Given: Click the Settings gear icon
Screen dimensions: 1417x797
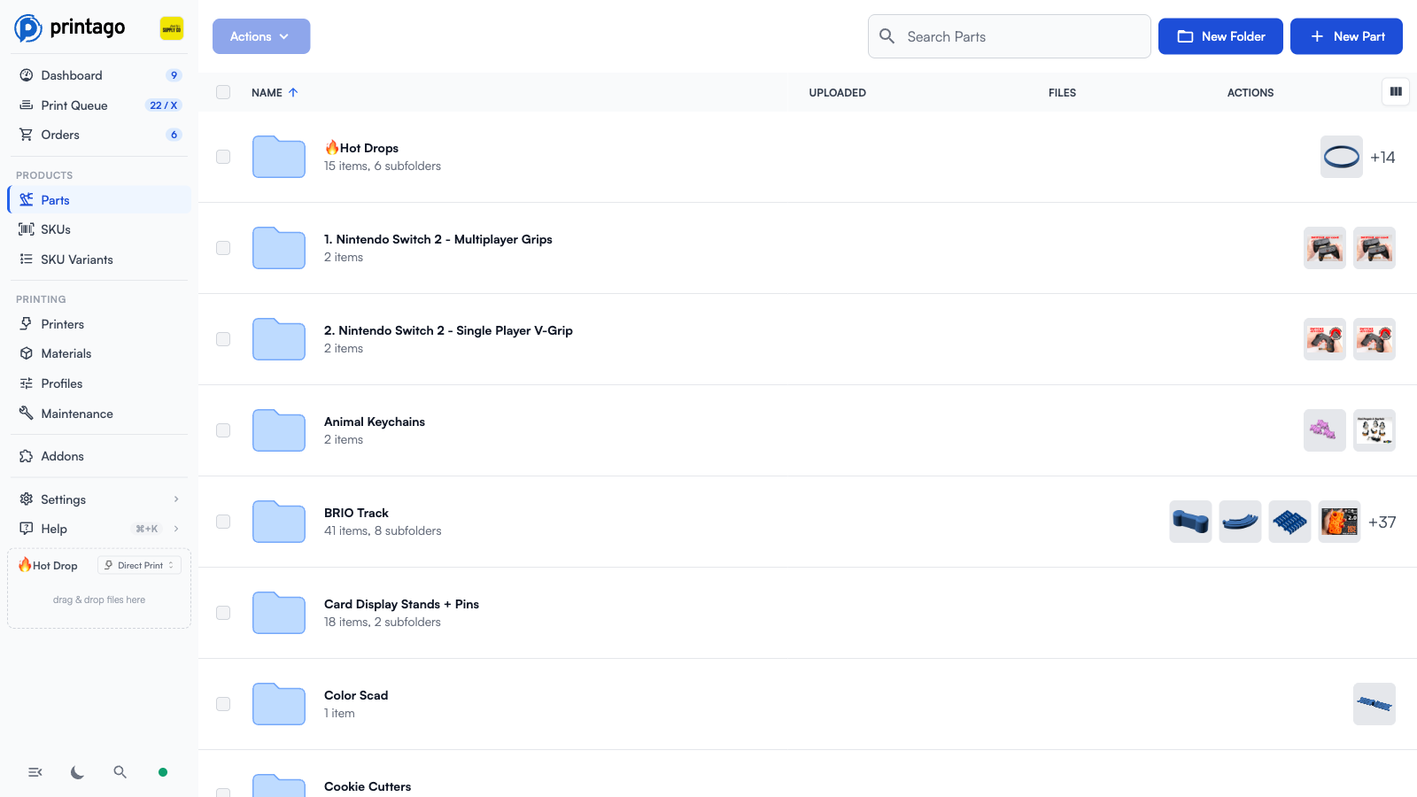Looking at the screenshot, I should (27, 499).
